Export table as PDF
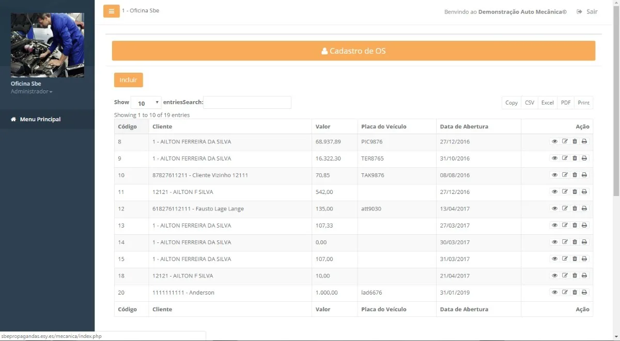 click(566, 103)
